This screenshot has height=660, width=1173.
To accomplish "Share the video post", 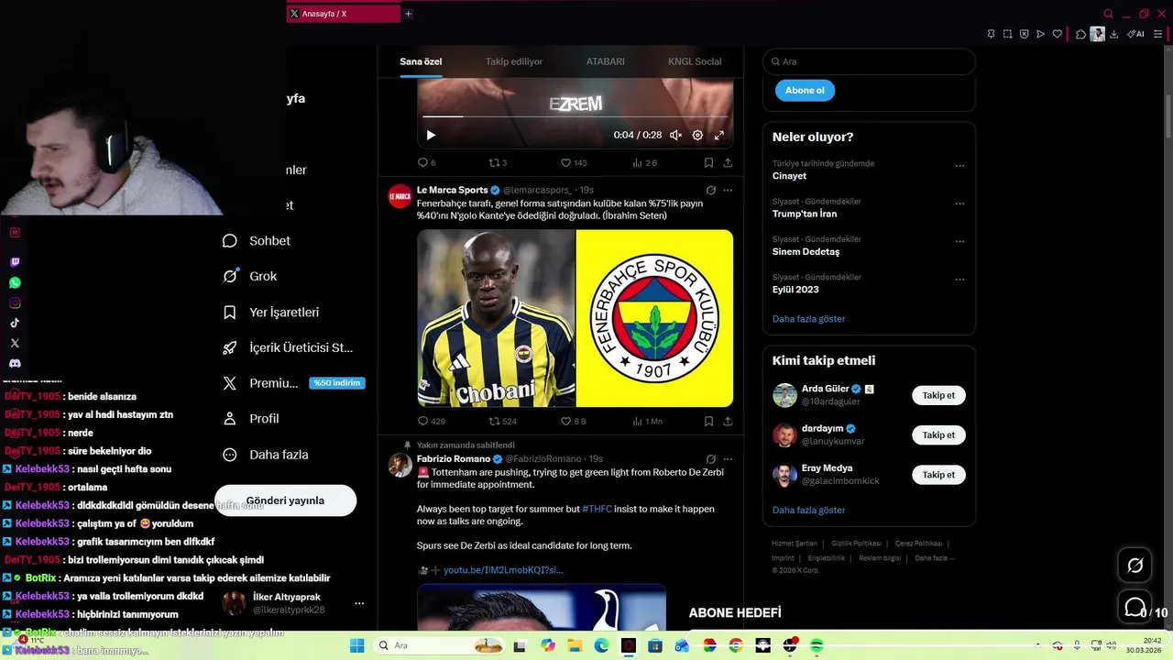I will click(x=728, y=162).
